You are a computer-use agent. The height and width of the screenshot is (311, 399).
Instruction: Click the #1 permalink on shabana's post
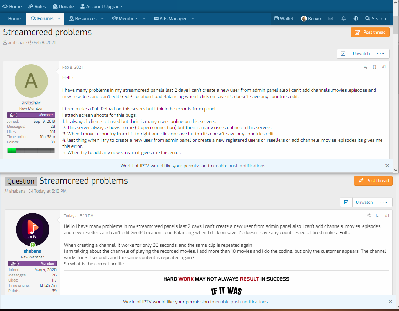pyautogui.click(x=387, y=215)
